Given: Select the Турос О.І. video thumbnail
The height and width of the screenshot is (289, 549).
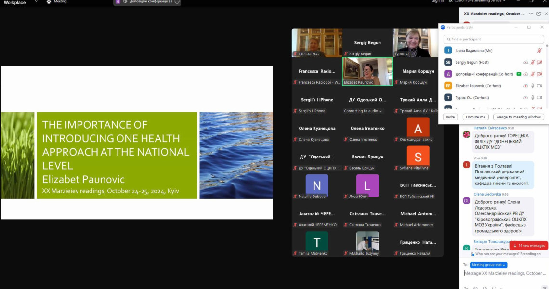Looking at the screenshot, I should (x=416, y=43).
